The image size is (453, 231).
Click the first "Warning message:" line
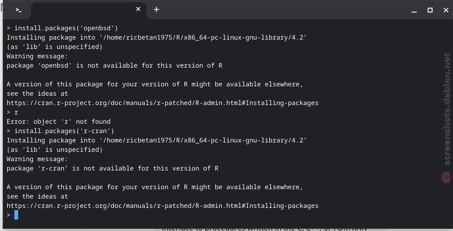click(x=37, y=56)
